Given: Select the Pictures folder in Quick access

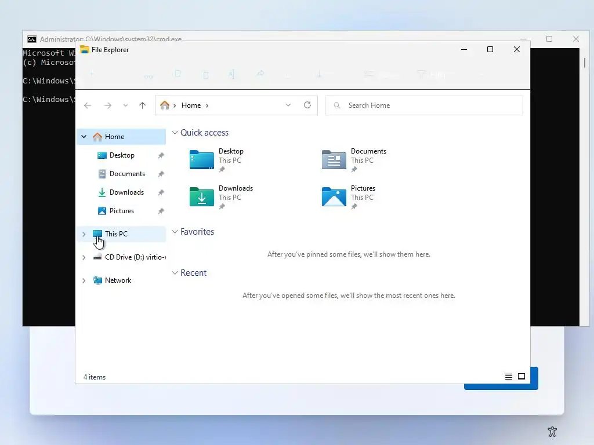Looking at the screenshot, I should (349, 197).
